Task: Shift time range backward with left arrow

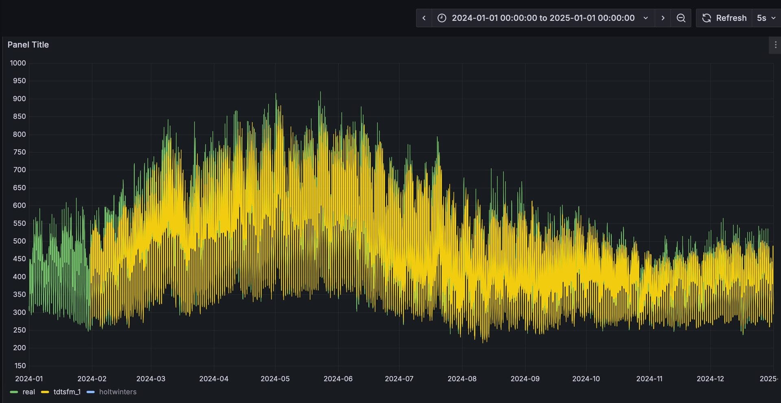Action: (424, 18)
